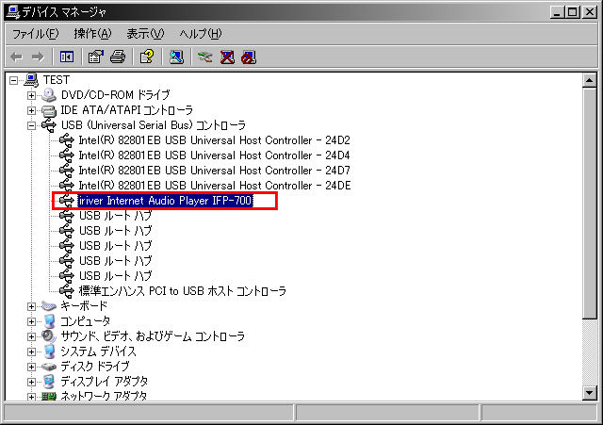Viewport: 603px width, 425px height.
Task: Click the システム デバイス category icon
Action: point(49,351)
